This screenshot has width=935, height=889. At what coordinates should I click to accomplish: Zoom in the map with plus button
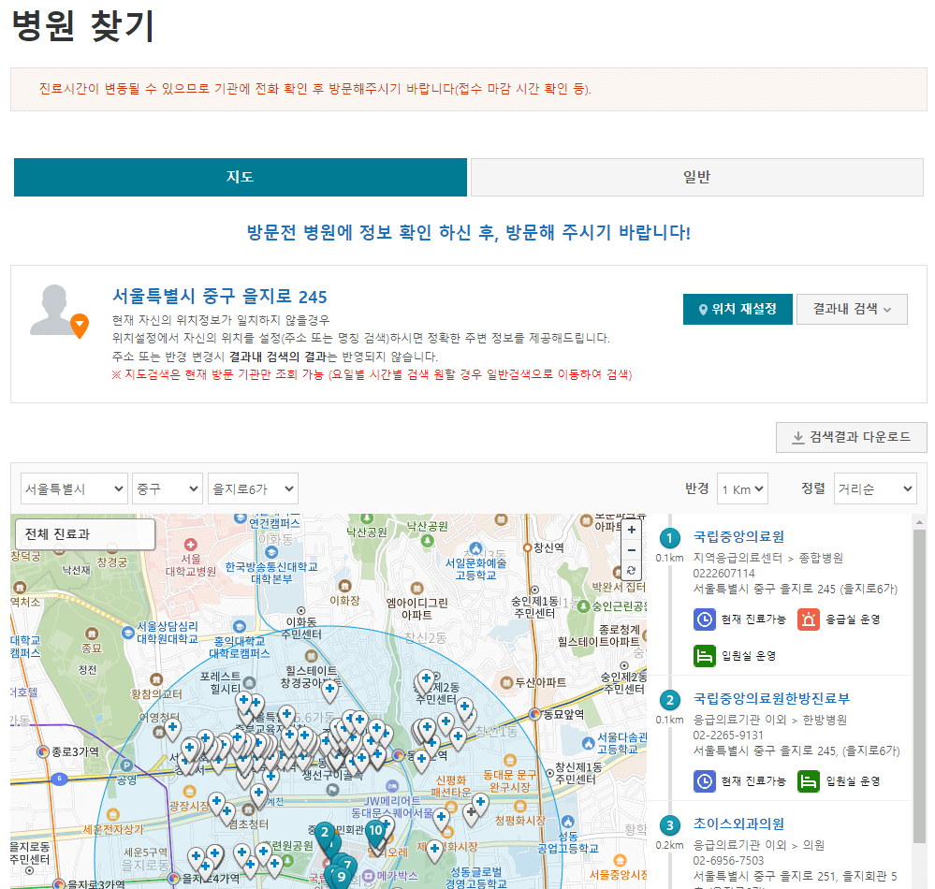click(x=632, y=530)
